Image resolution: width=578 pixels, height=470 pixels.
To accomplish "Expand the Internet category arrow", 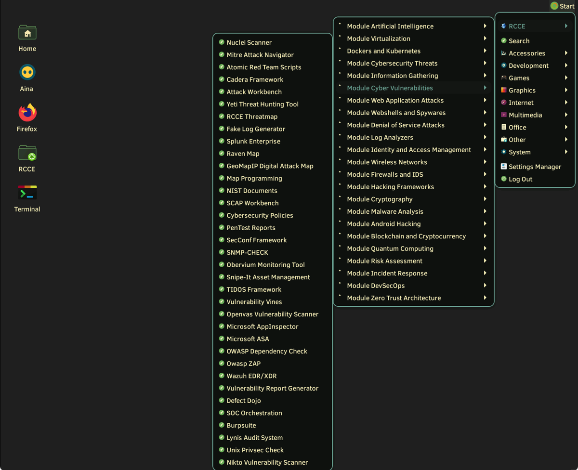I will tap(566, 103).
